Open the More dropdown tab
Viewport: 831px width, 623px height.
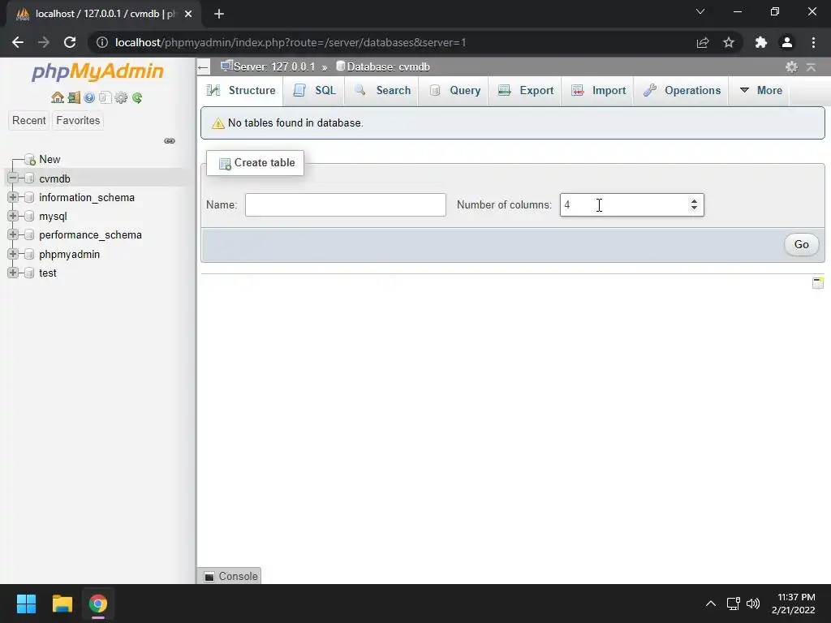point(760,91)
